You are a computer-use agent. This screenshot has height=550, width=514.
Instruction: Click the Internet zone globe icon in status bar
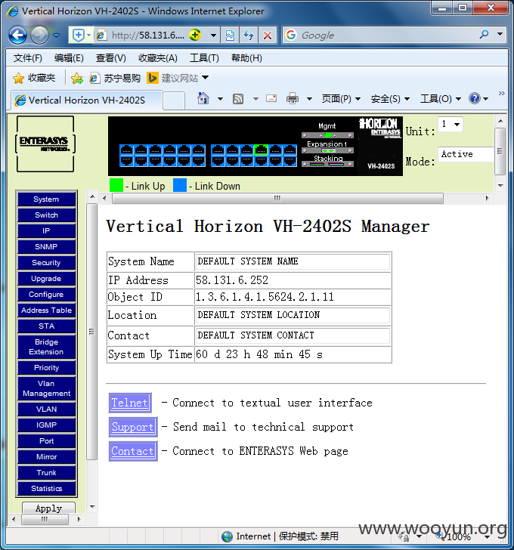(227, 536)
